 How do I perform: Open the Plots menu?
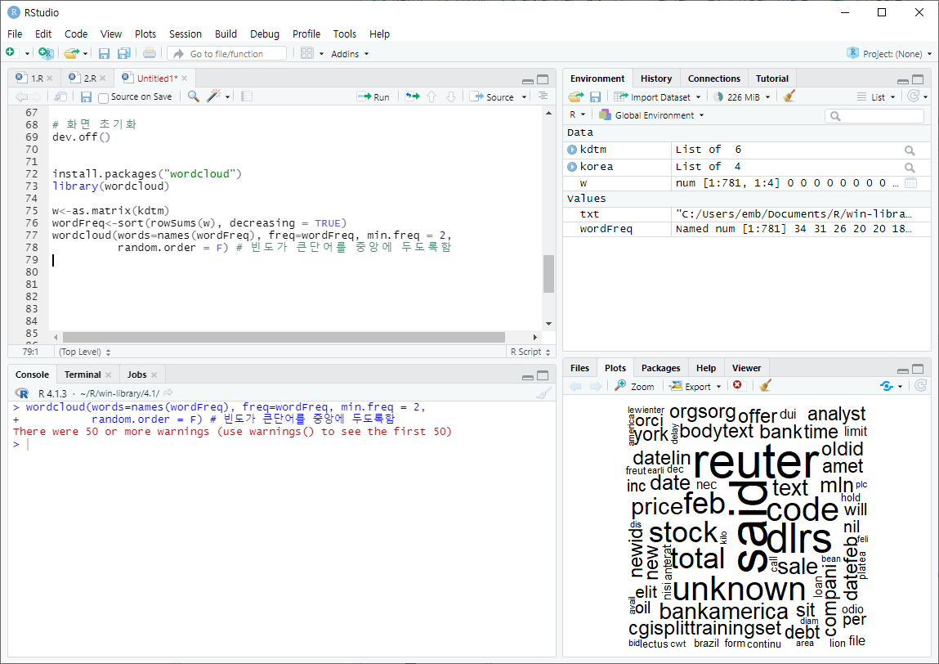click(145, 34)
